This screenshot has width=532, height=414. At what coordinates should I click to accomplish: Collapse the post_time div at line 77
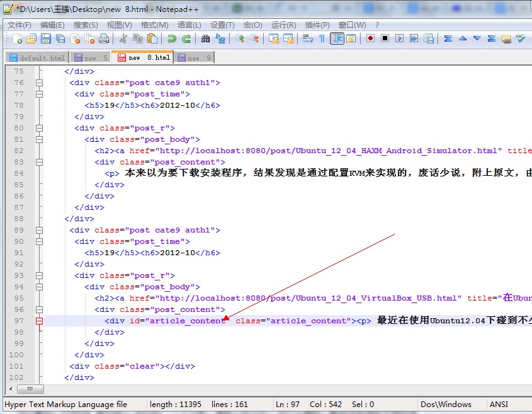40,94
